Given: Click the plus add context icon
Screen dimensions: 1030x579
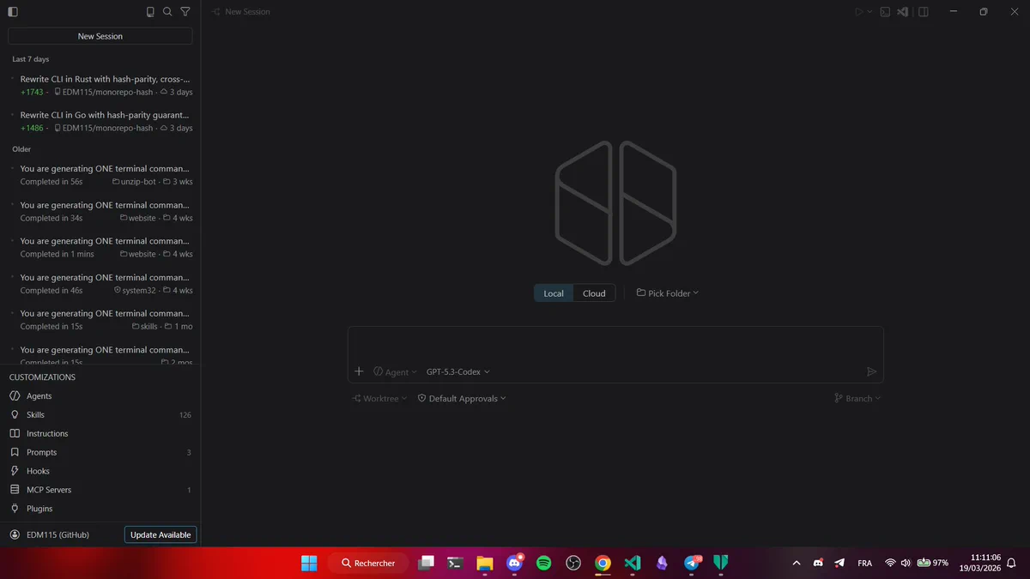Looking at the screenshot, I should [x=359, y=371].
